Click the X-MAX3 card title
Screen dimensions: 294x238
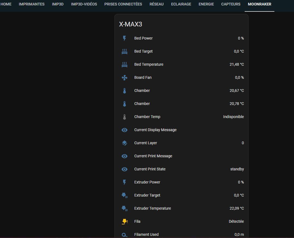click(x=131, y=24)
